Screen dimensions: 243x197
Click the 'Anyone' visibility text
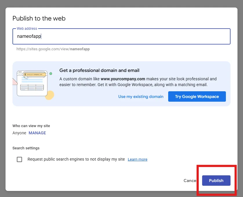point(19,133)
